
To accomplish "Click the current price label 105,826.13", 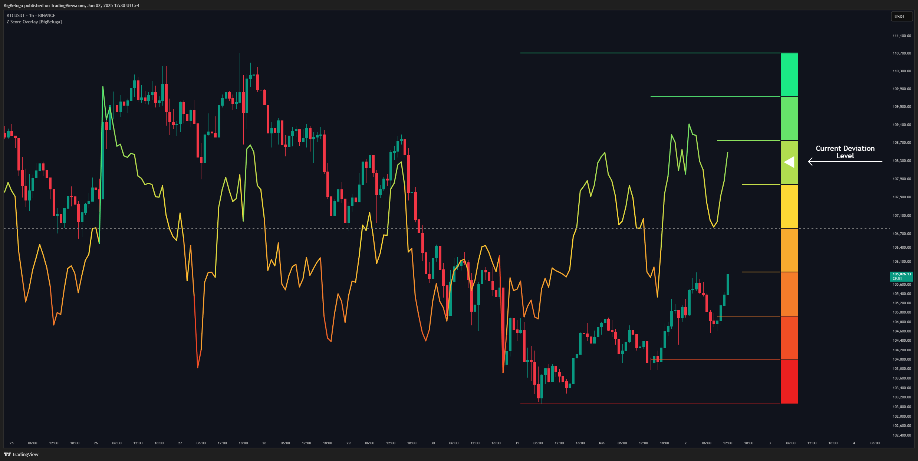I will coord(901,276).
